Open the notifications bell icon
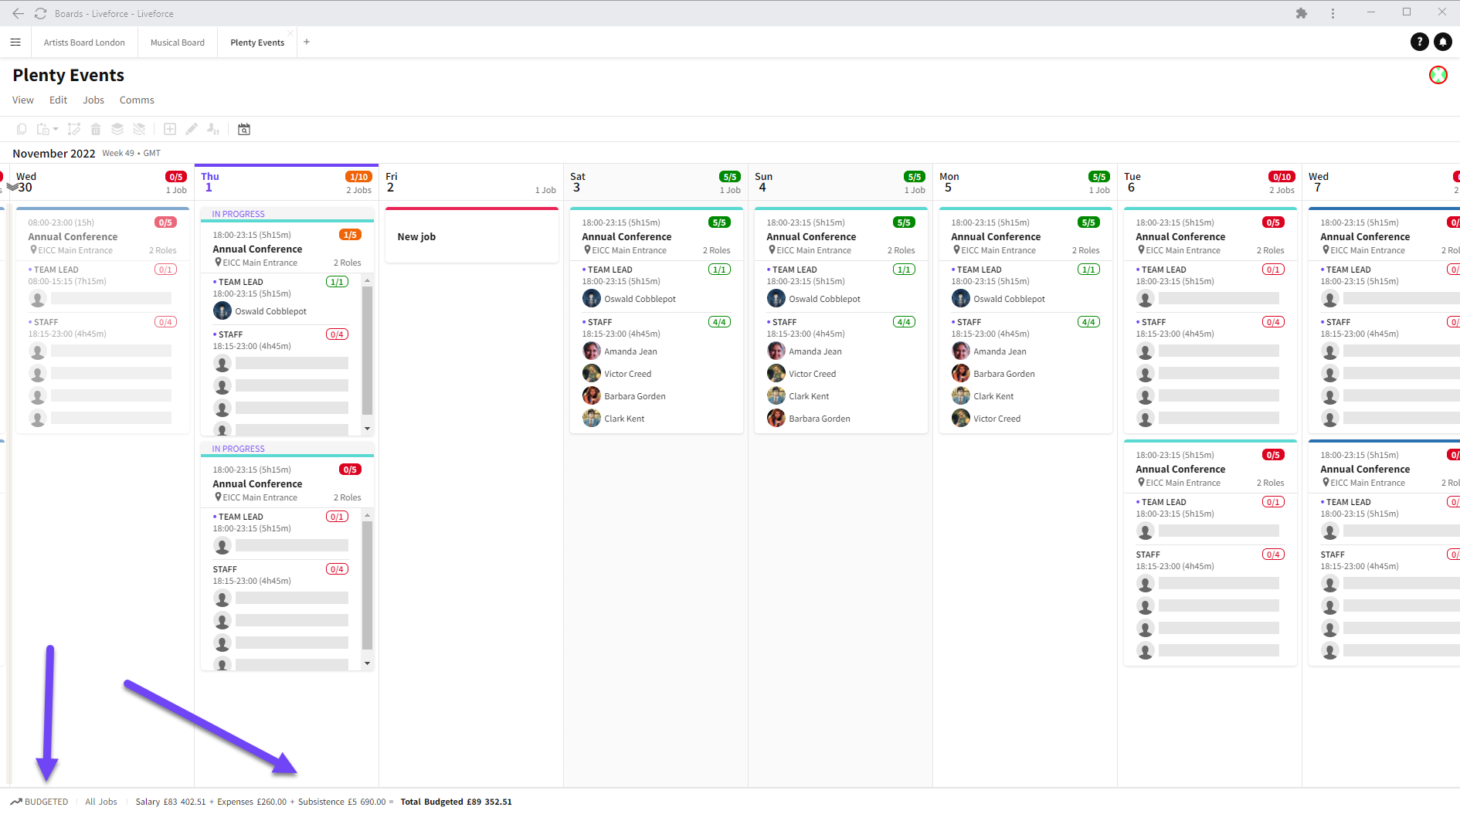 (x=1442, y=42)
